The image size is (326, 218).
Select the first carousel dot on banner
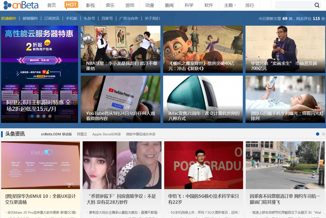(32, 116)
